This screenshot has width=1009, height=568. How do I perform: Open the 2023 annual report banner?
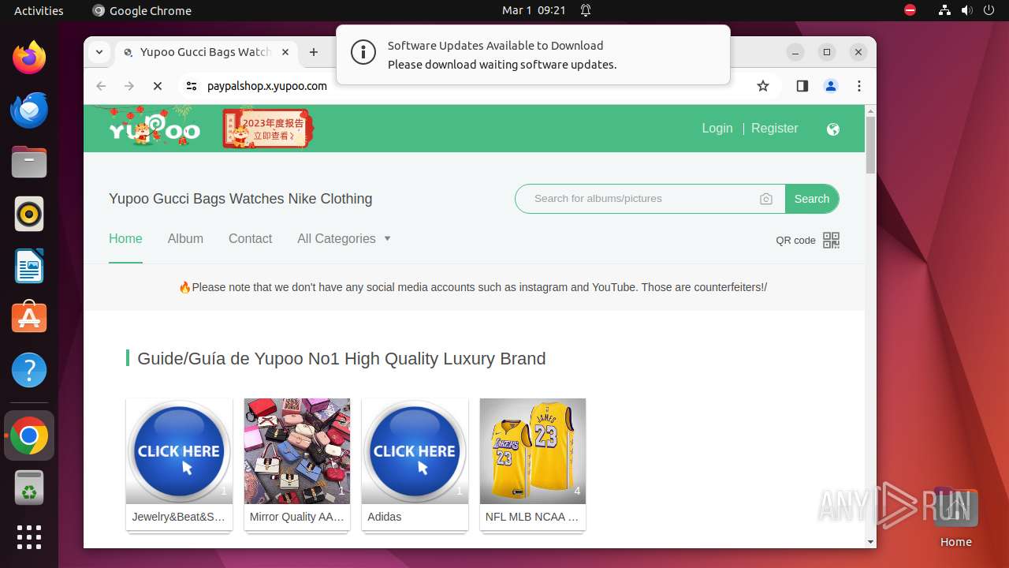tap(268, 129)
